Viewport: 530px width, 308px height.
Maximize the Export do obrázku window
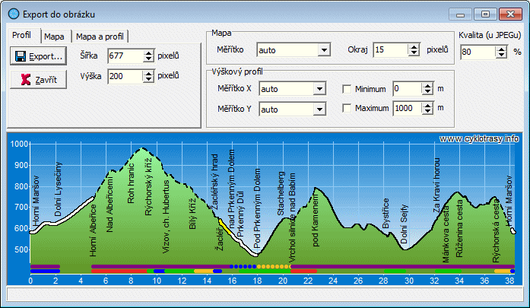(x=485, y=14)
